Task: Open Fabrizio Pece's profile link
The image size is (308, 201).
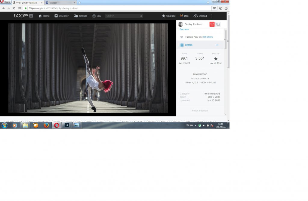Action: [x=192, y=37]
